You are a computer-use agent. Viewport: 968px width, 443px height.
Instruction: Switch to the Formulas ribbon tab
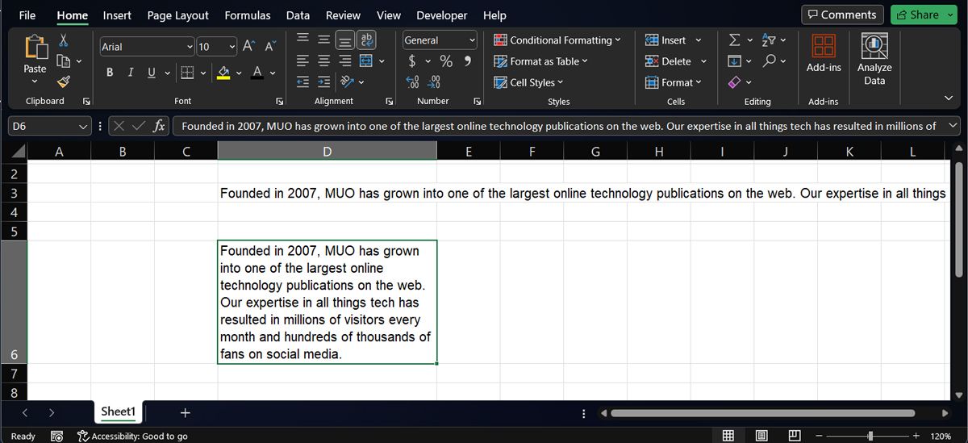coord(247,15)
